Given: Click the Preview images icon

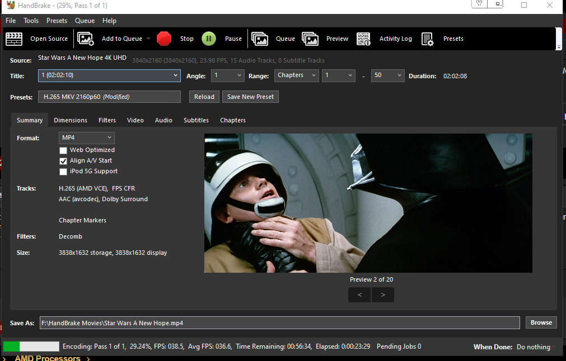Looking at the screenshot, I should click(310, 39).
